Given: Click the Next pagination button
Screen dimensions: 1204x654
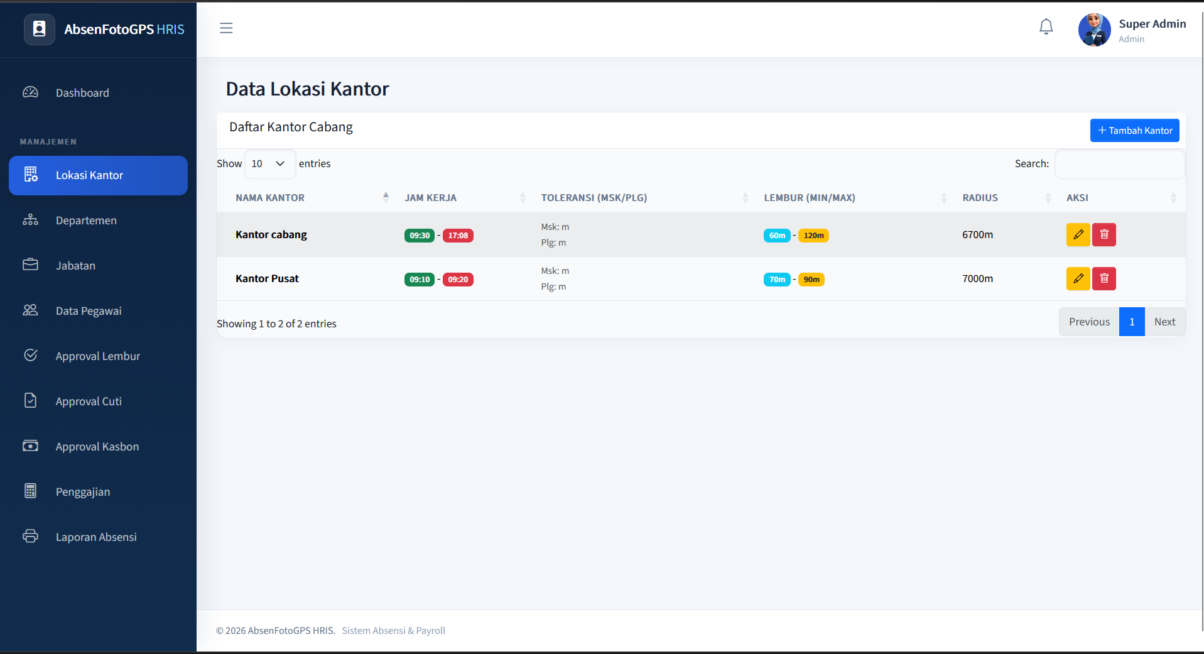Looking at the screenshot, I should [1164, 322].
